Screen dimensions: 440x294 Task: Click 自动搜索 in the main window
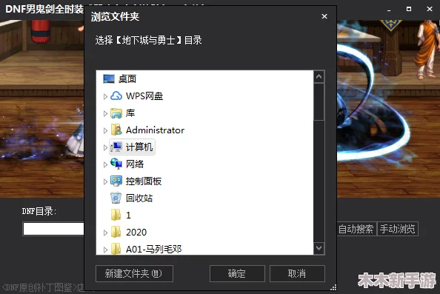(x=356, y=229)
